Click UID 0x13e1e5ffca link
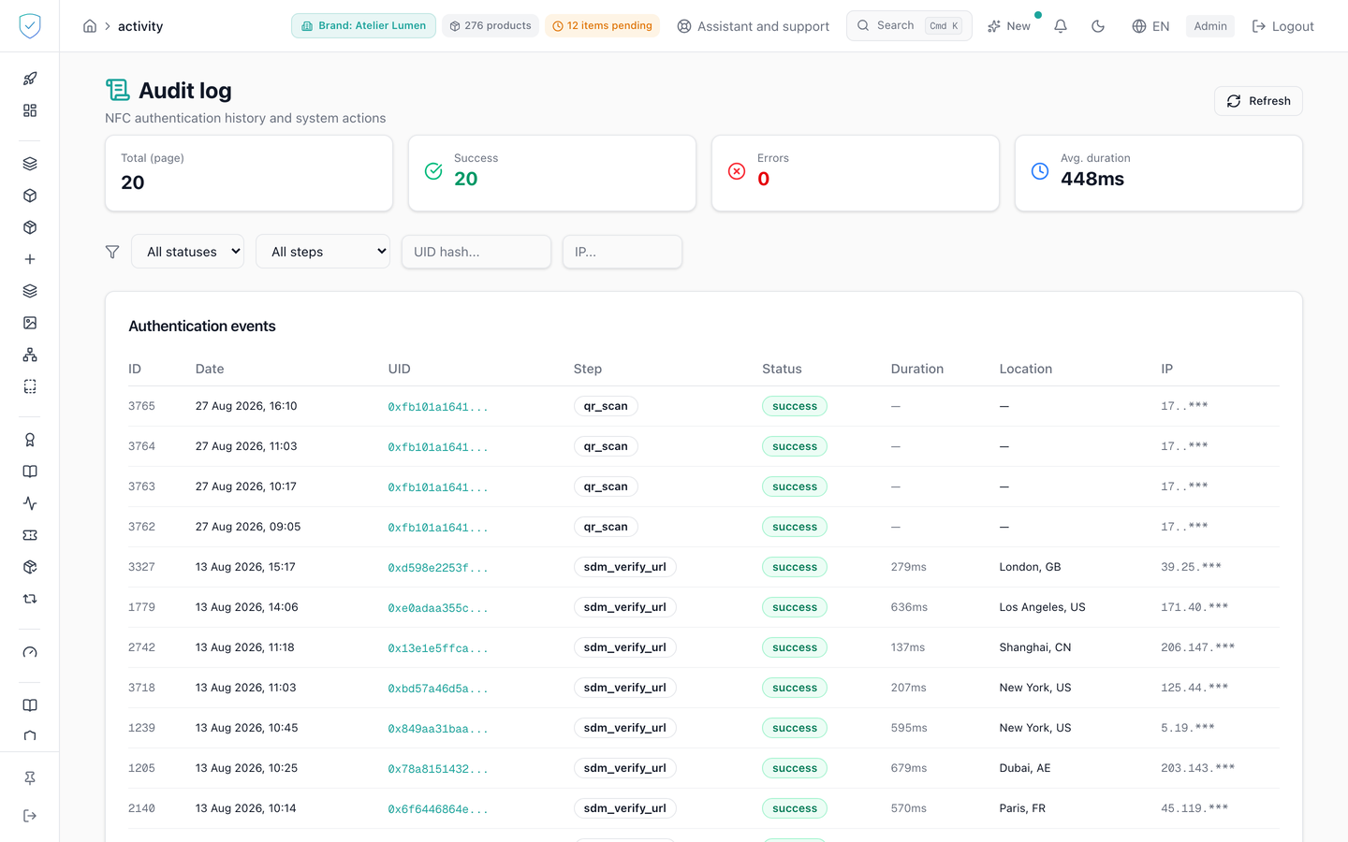This screenshot has width=1348, height=842. pos(438,648)
